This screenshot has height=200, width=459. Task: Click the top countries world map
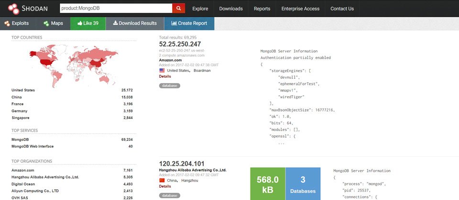pyautogui.click(x=74, y=65)
